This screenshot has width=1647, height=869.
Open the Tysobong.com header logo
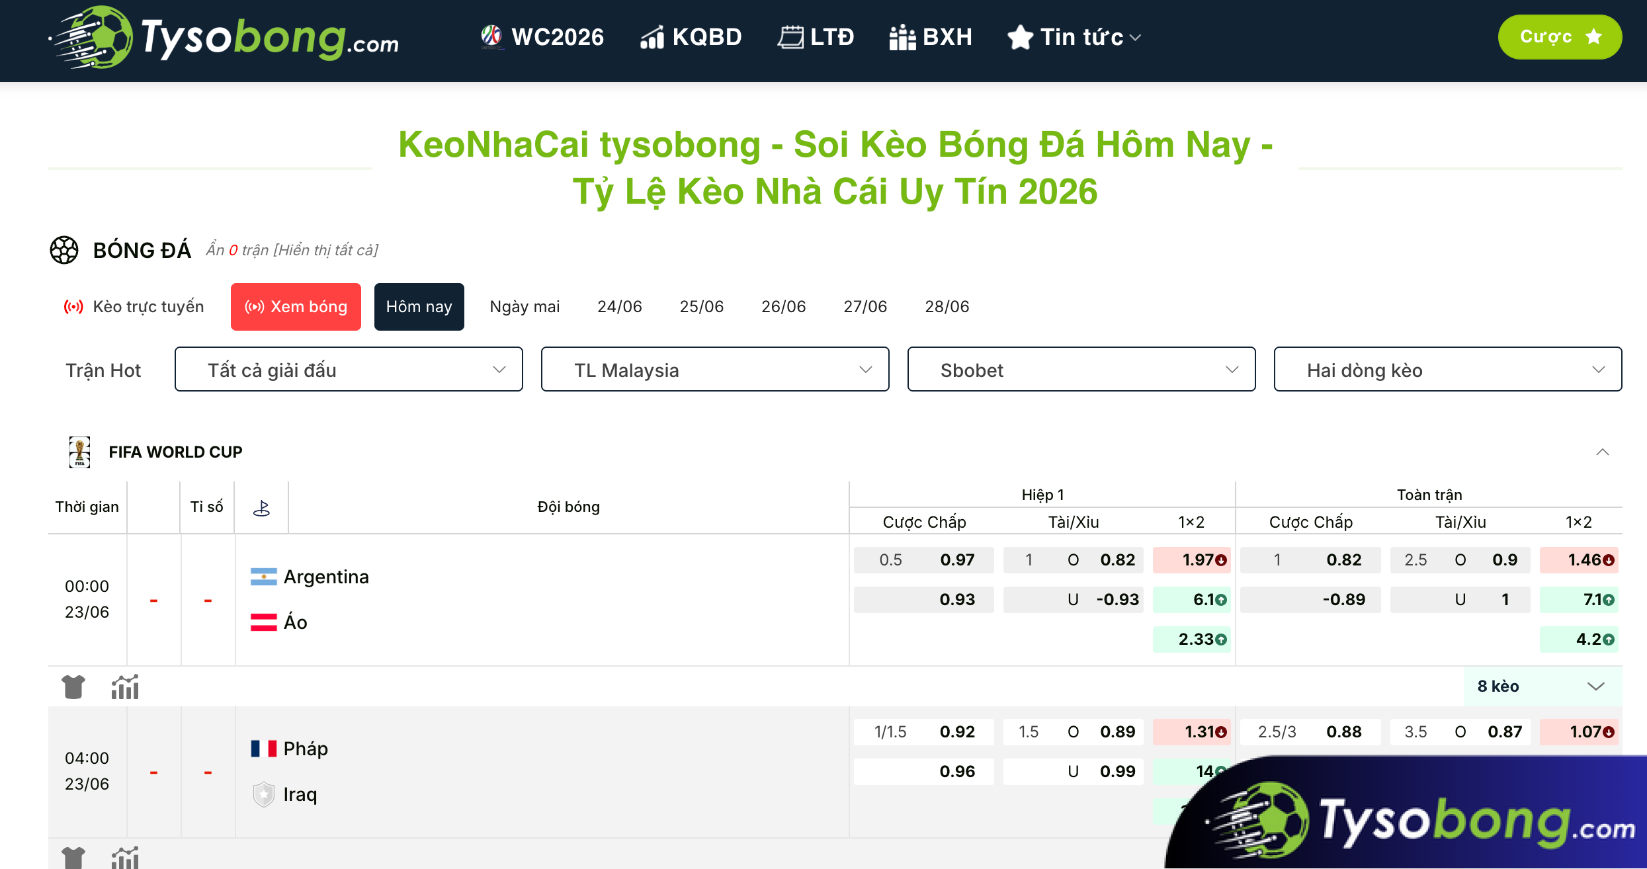224,38
